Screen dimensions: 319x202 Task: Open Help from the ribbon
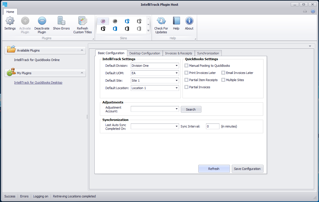coord(176,23)
